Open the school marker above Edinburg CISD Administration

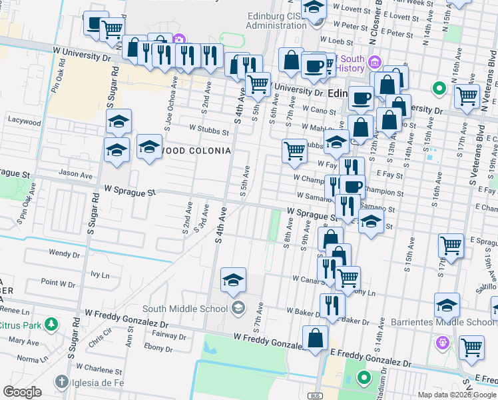point(314,9)
